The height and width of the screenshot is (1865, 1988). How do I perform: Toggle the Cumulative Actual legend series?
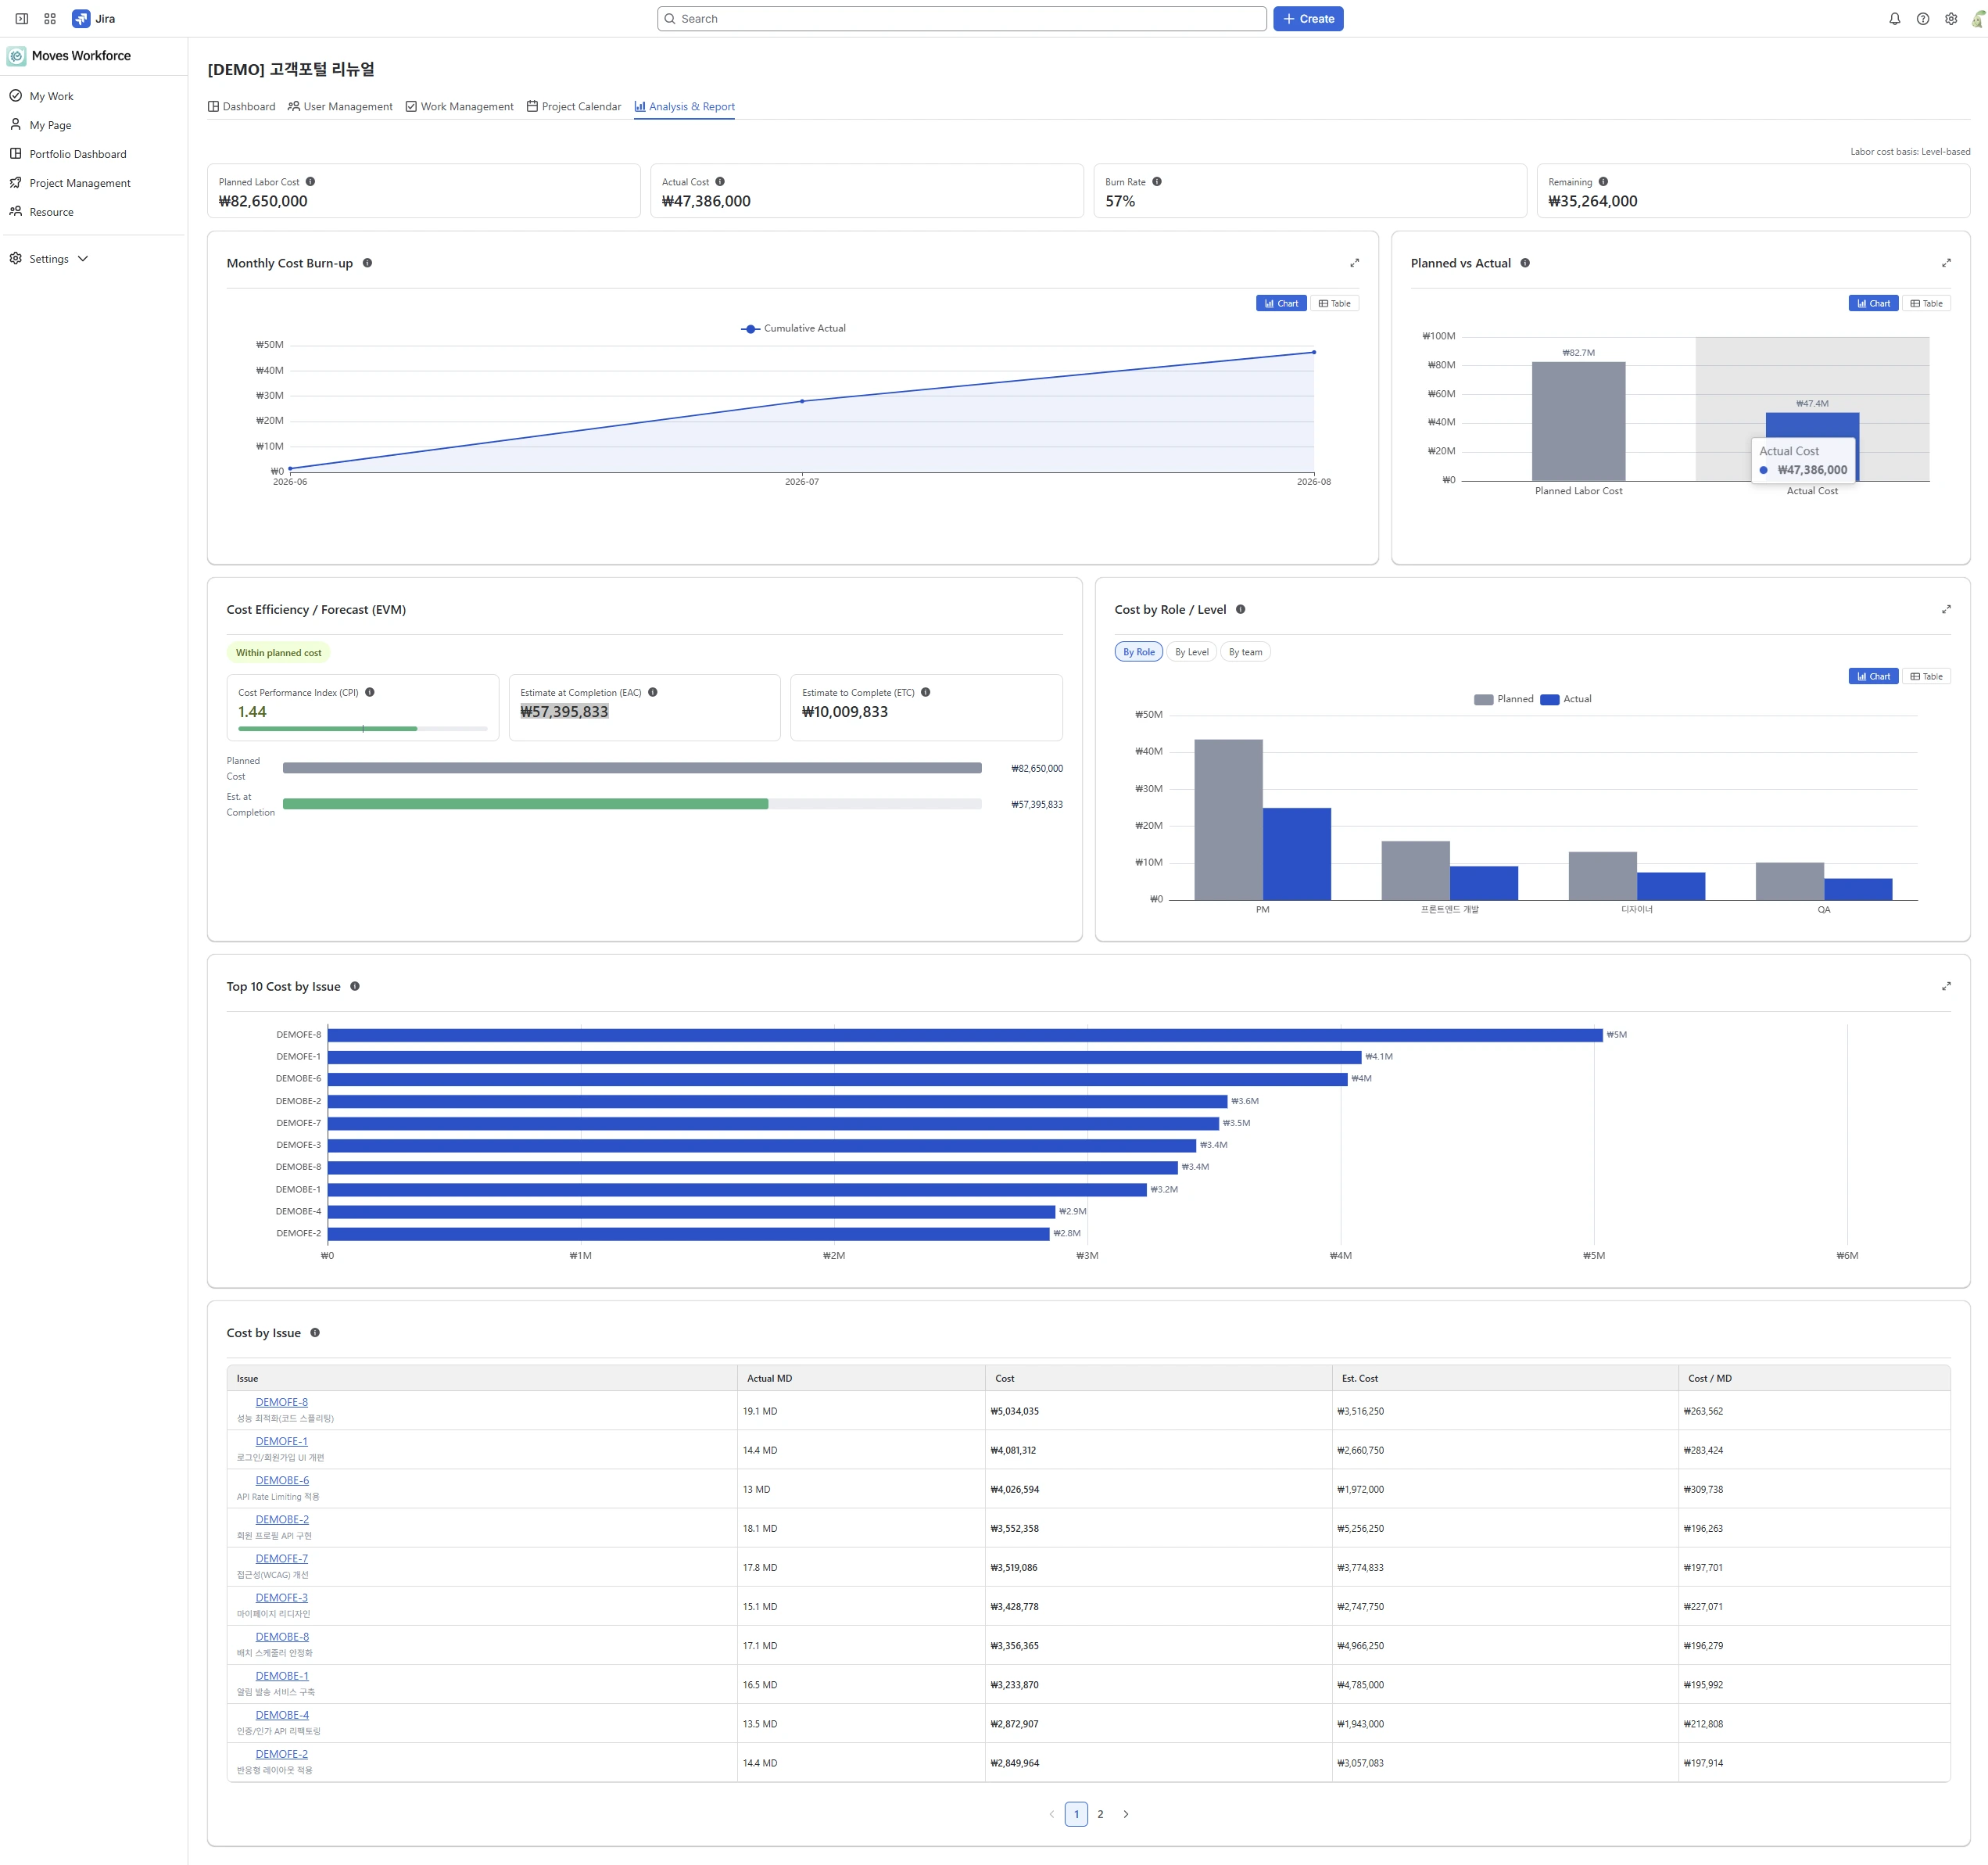[x=793, y=328]
